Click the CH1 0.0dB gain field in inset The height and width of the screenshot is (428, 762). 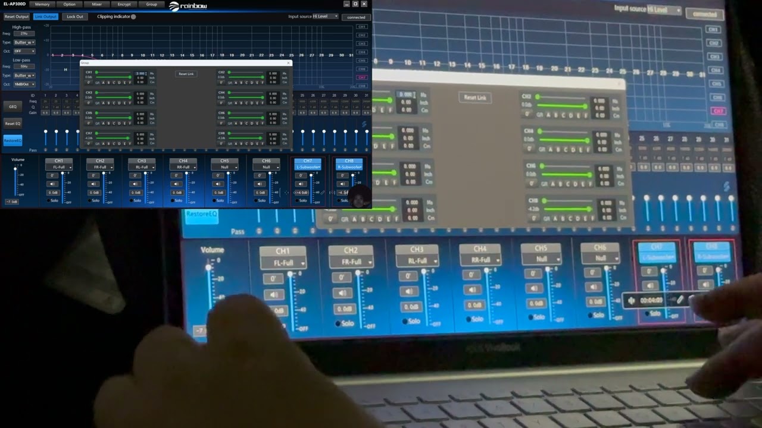(52, 193)
